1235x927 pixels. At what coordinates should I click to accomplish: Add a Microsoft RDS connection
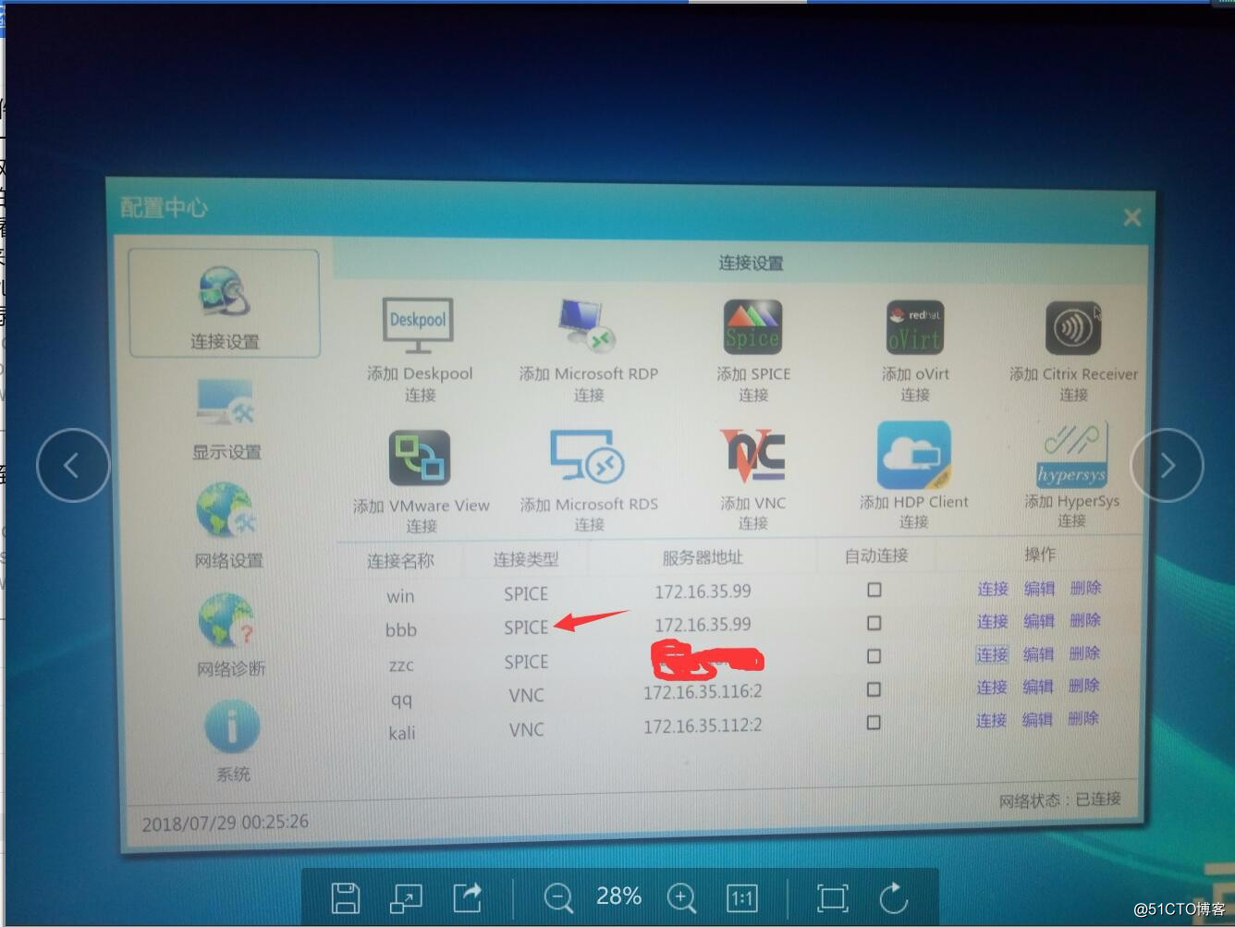pos(589,481)
